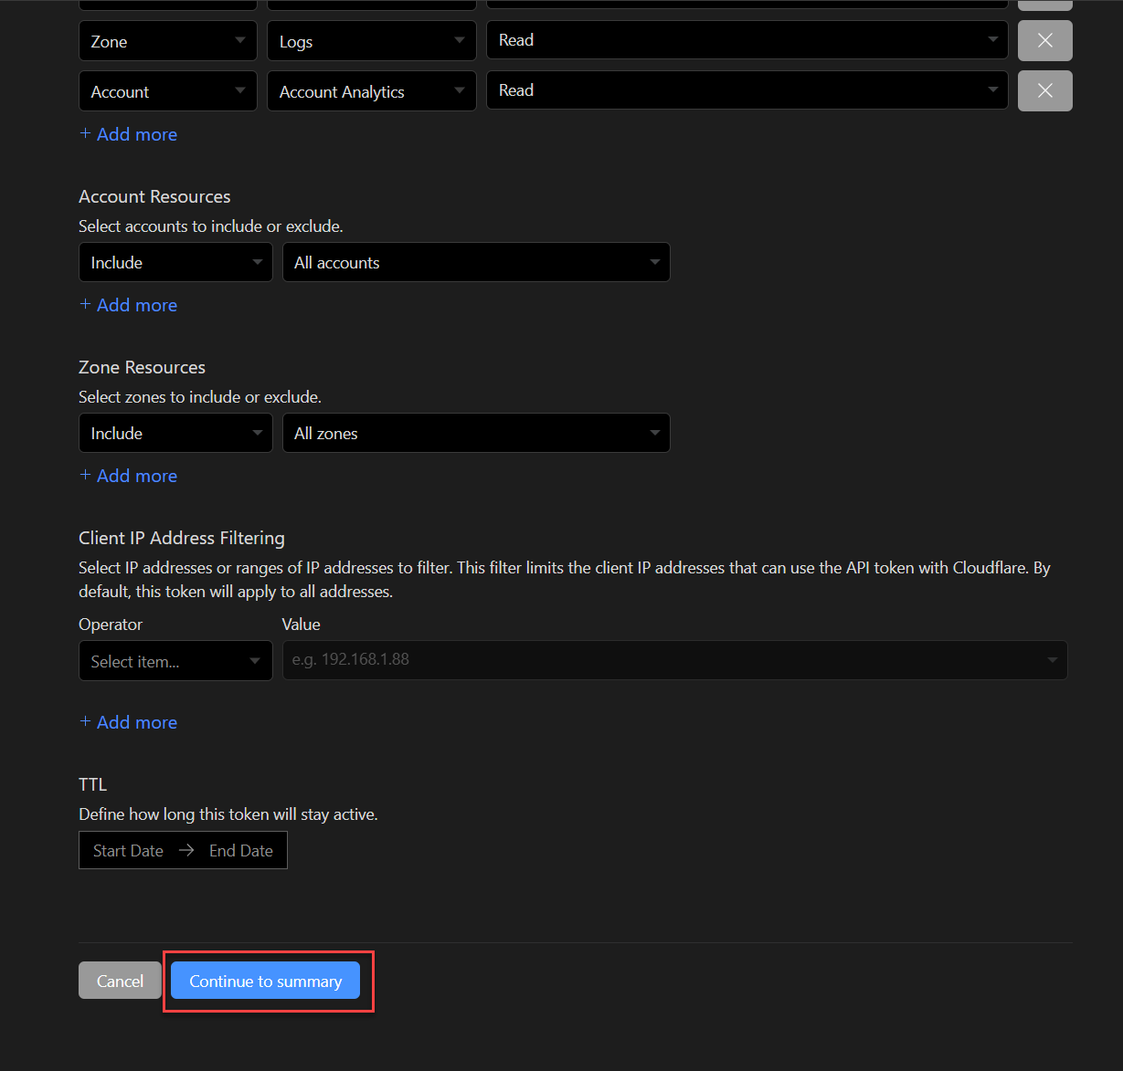Click the plus icon under Account Resources
The height and width of the screenshot is (1071, 1123).
(85, 305)
